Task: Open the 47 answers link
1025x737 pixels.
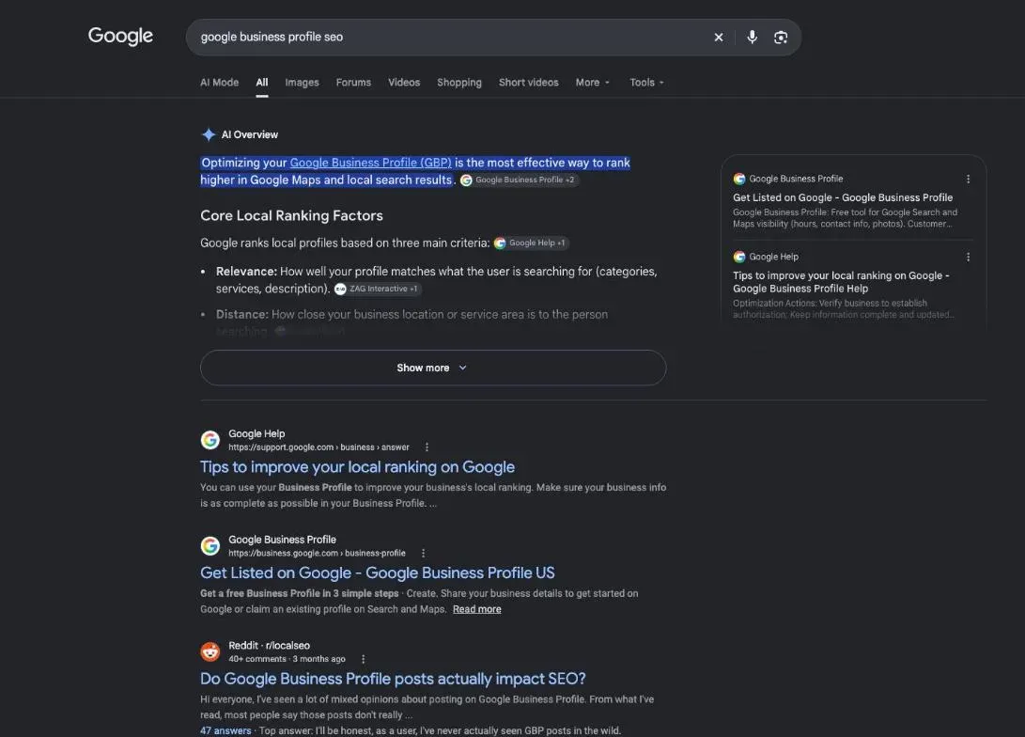Action: pyautogui.click(x=225, y=731)
